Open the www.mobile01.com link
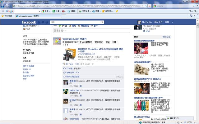This screenshot has width=199, height=124. pyautogui.click(x=86, y=54)
